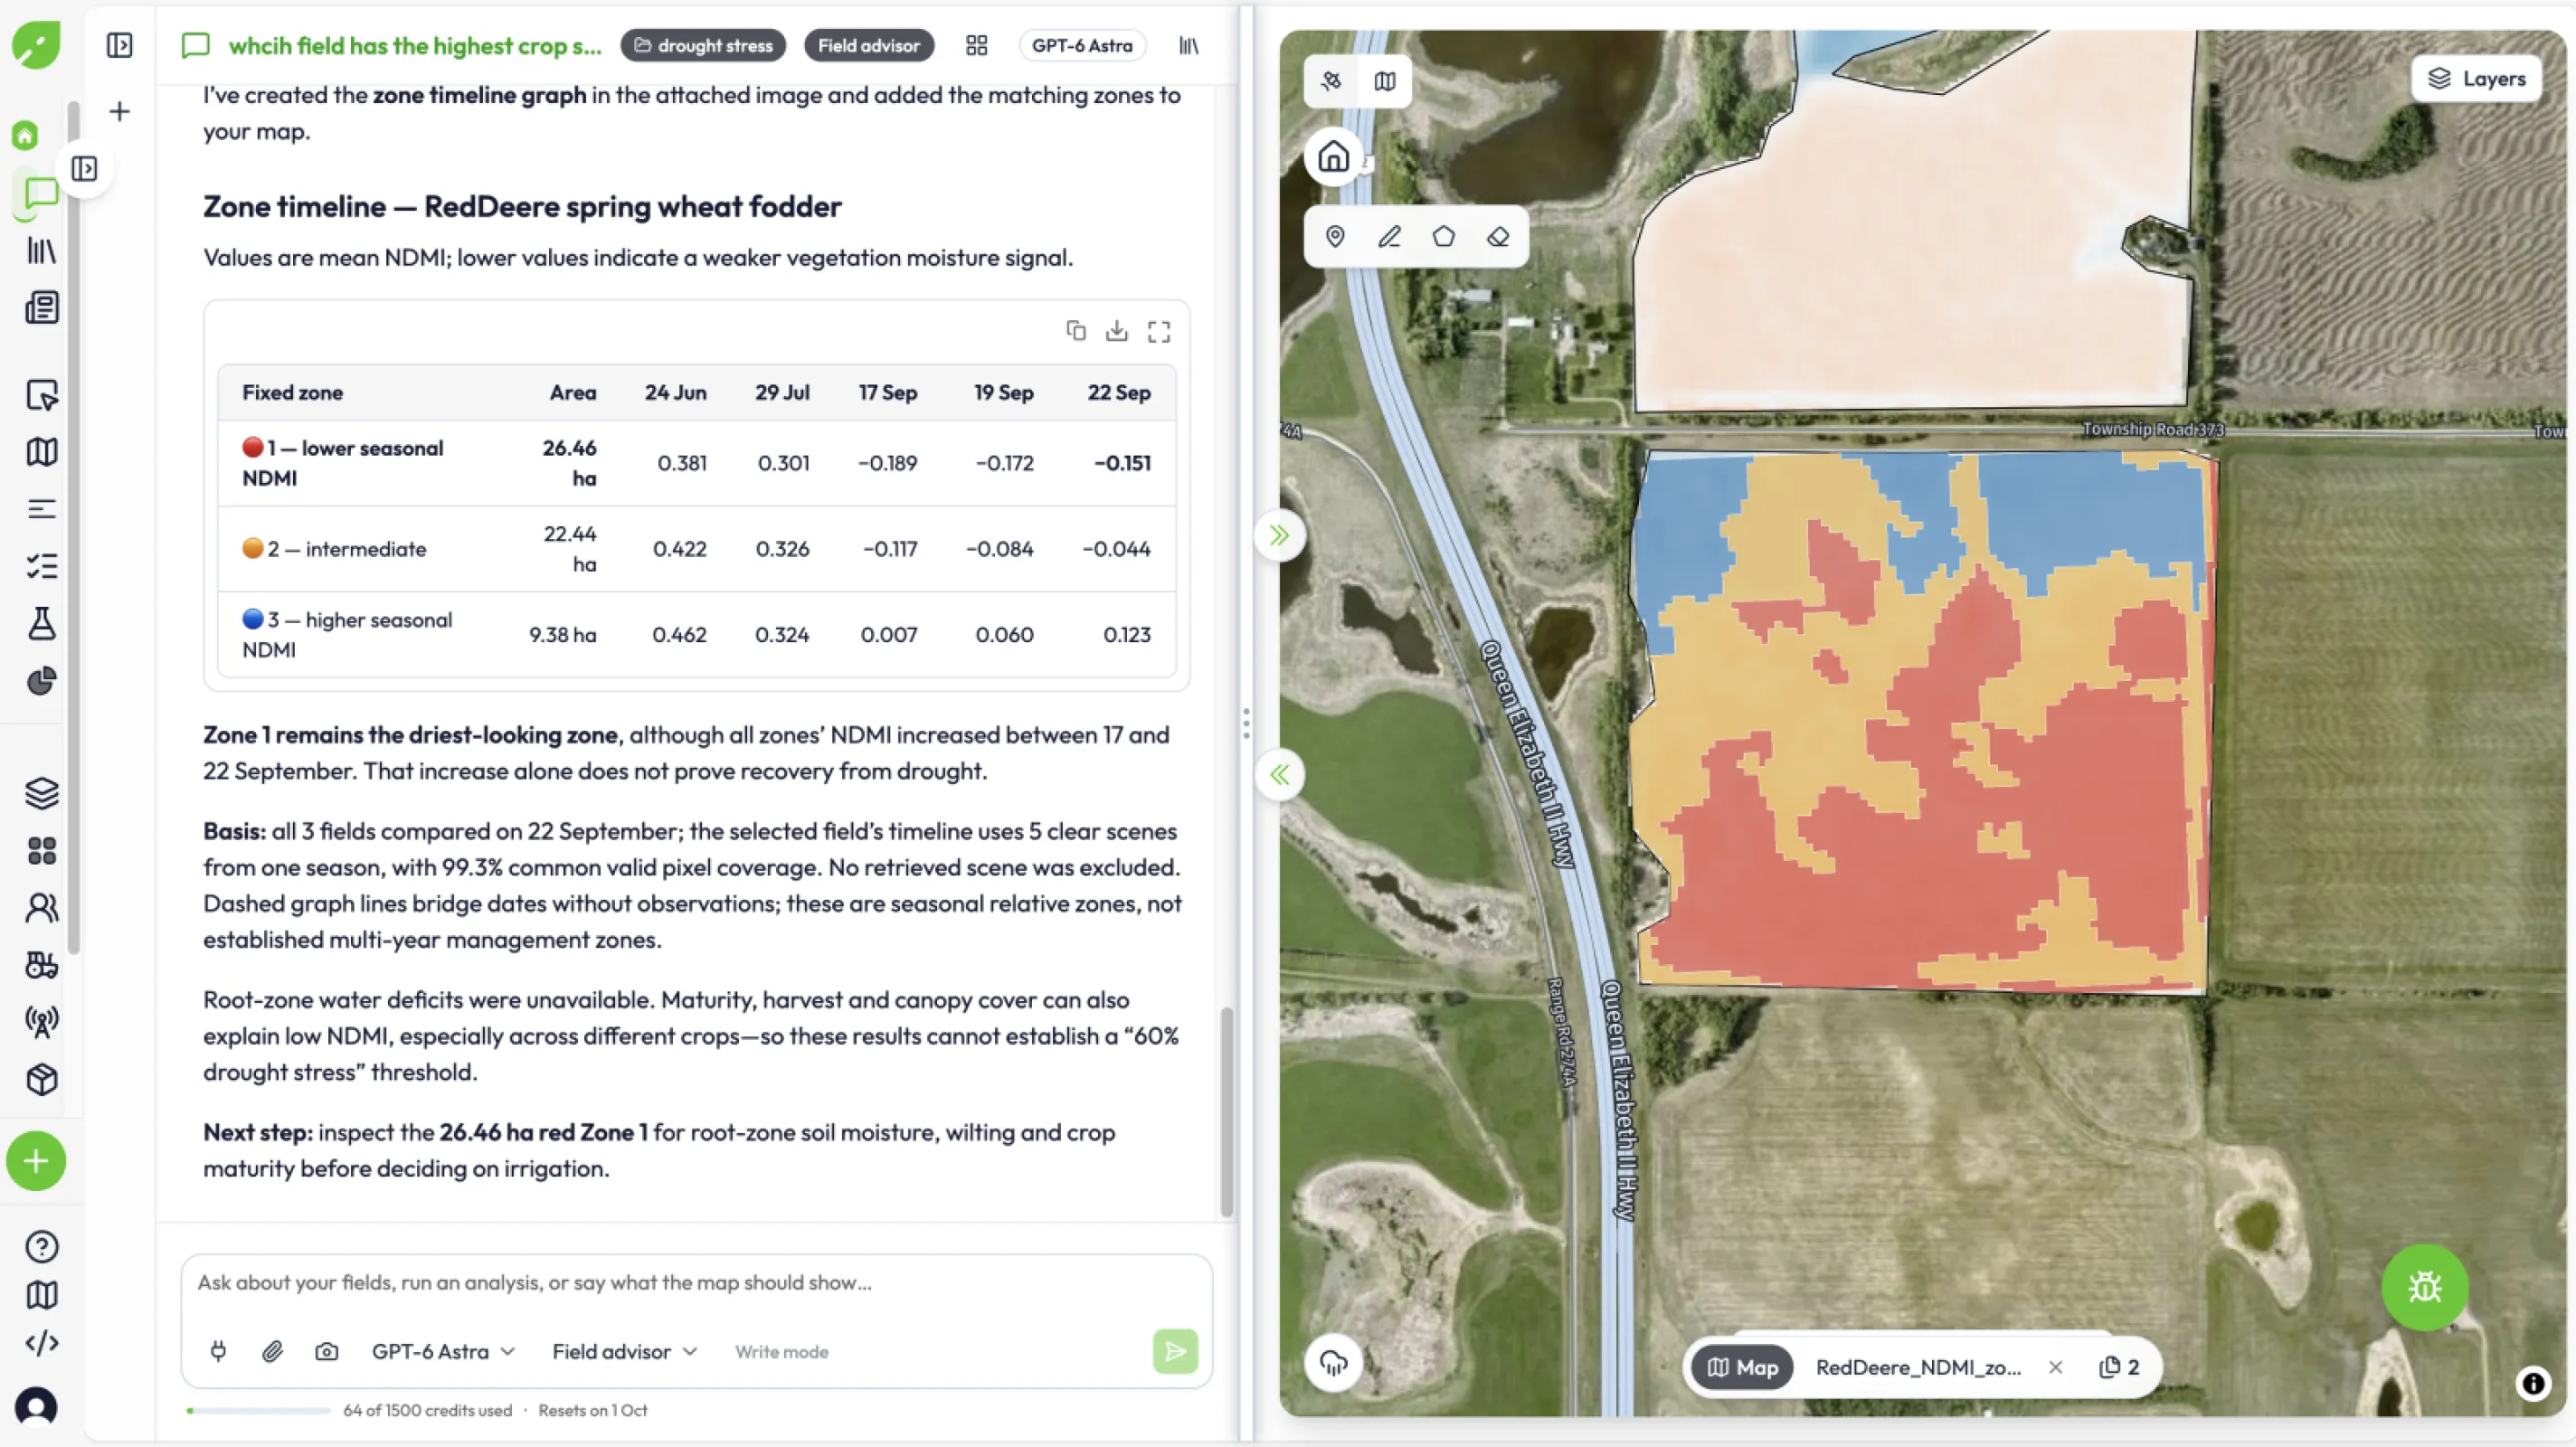Expand map panel with right double chevron
2576x1447 pixels.
1279,535
